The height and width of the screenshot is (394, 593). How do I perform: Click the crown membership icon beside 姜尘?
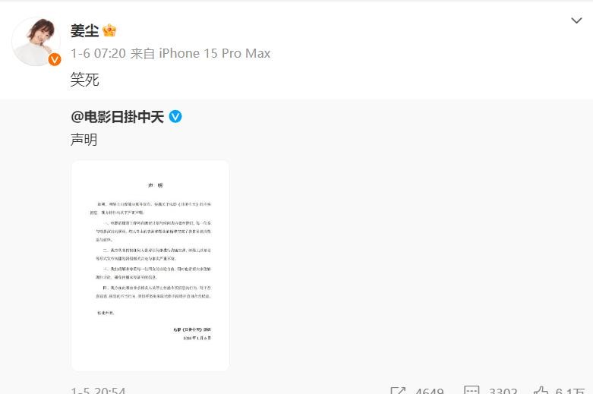109,30
